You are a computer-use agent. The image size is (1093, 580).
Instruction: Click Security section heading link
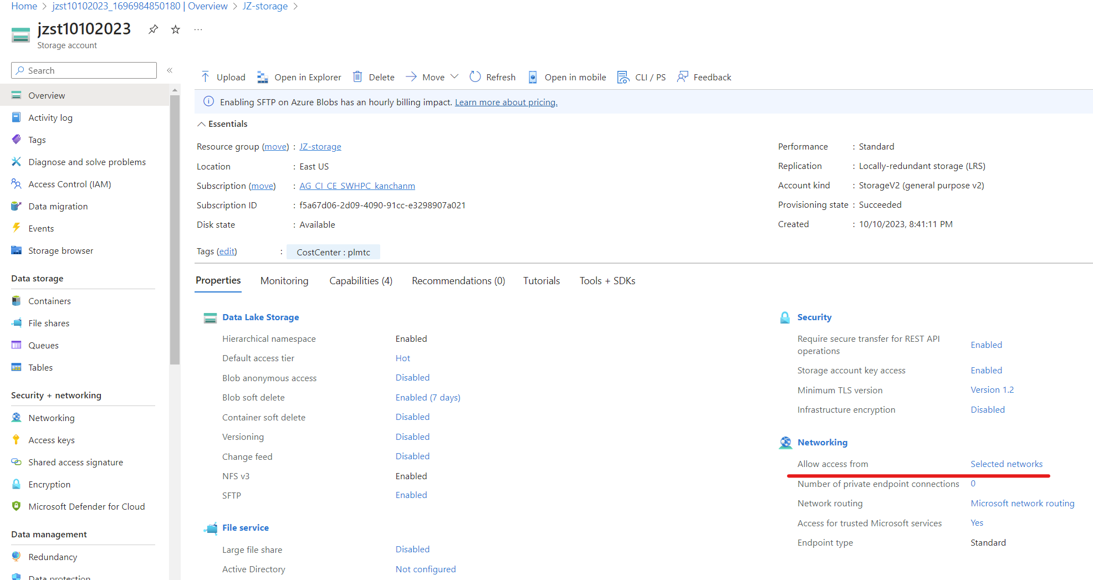click(814, 317)
